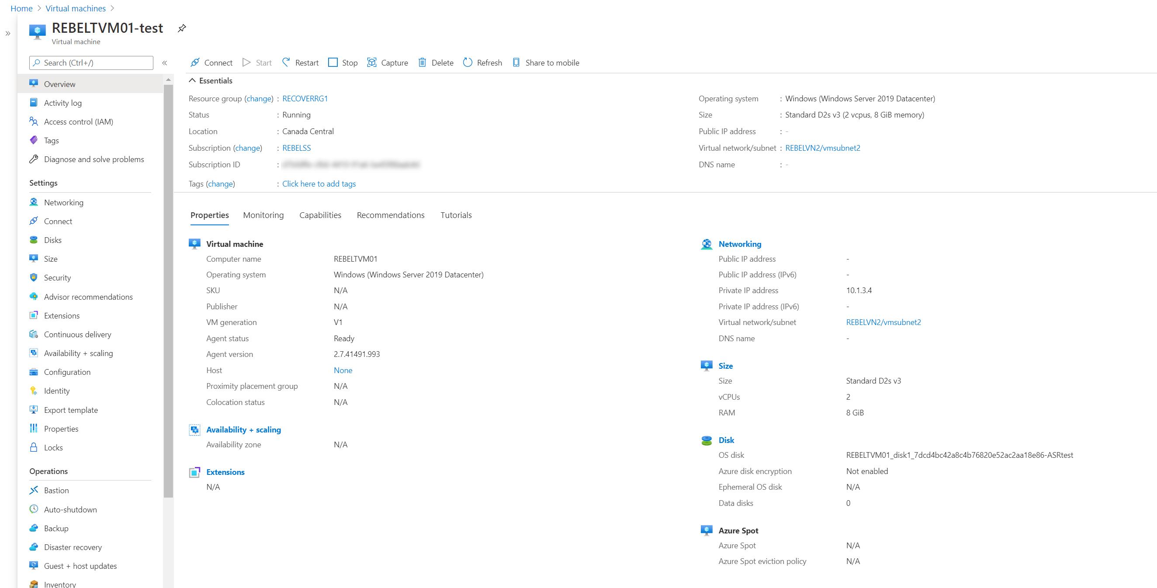Click the private IP address 10.1.3.4
Viewport: 1157px width, 588px height.
coord(859,290)
